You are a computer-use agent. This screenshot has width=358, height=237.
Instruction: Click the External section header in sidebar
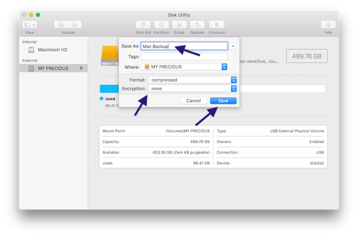30,61
